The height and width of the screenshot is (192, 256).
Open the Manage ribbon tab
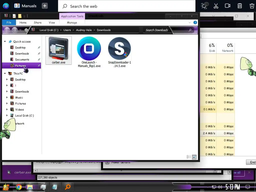[x=72, y=22]
